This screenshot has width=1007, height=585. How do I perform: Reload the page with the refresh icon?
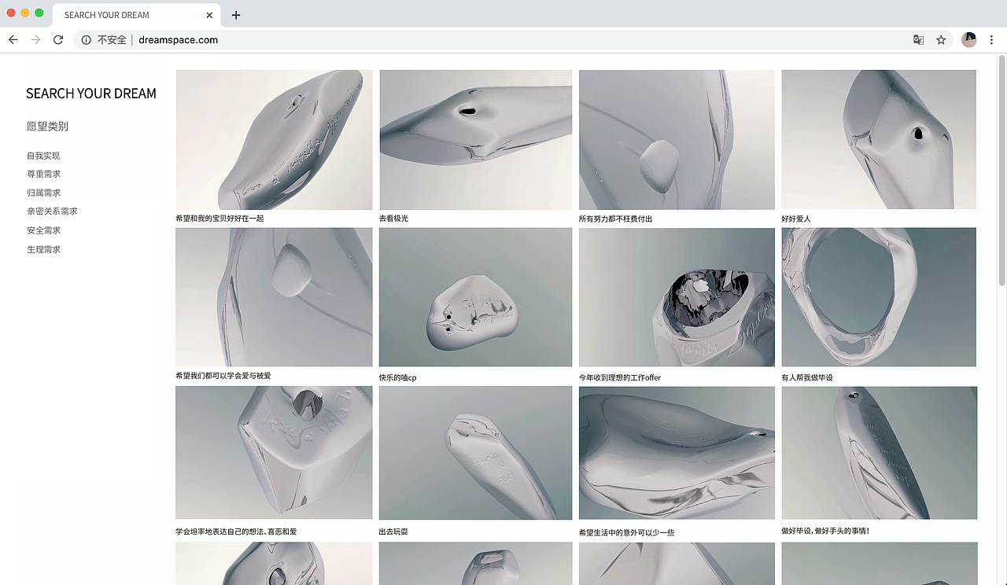pos(58,39)
